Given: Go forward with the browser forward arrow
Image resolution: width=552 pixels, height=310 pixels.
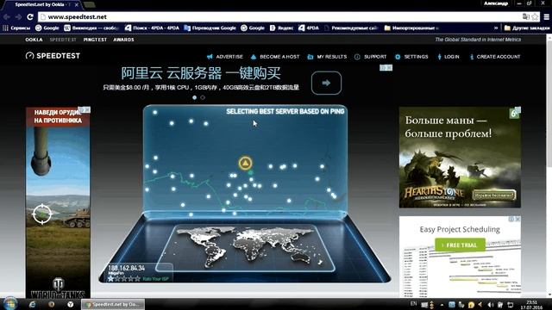Looking at the screenshot, I should pos(18,16).
